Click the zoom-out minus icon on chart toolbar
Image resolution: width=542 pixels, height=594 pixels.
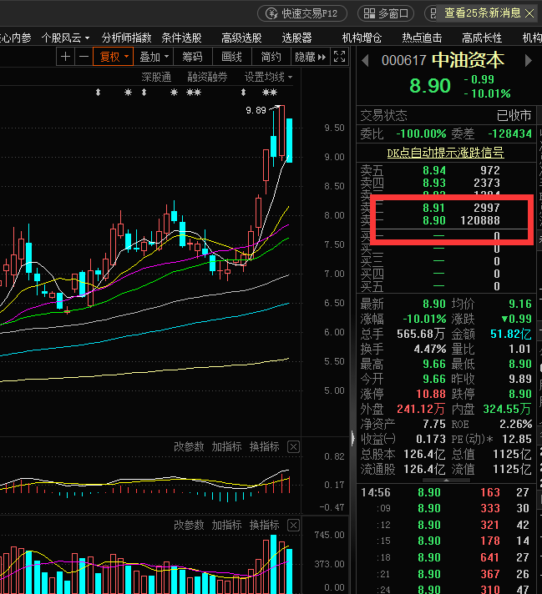coord(84,57)
